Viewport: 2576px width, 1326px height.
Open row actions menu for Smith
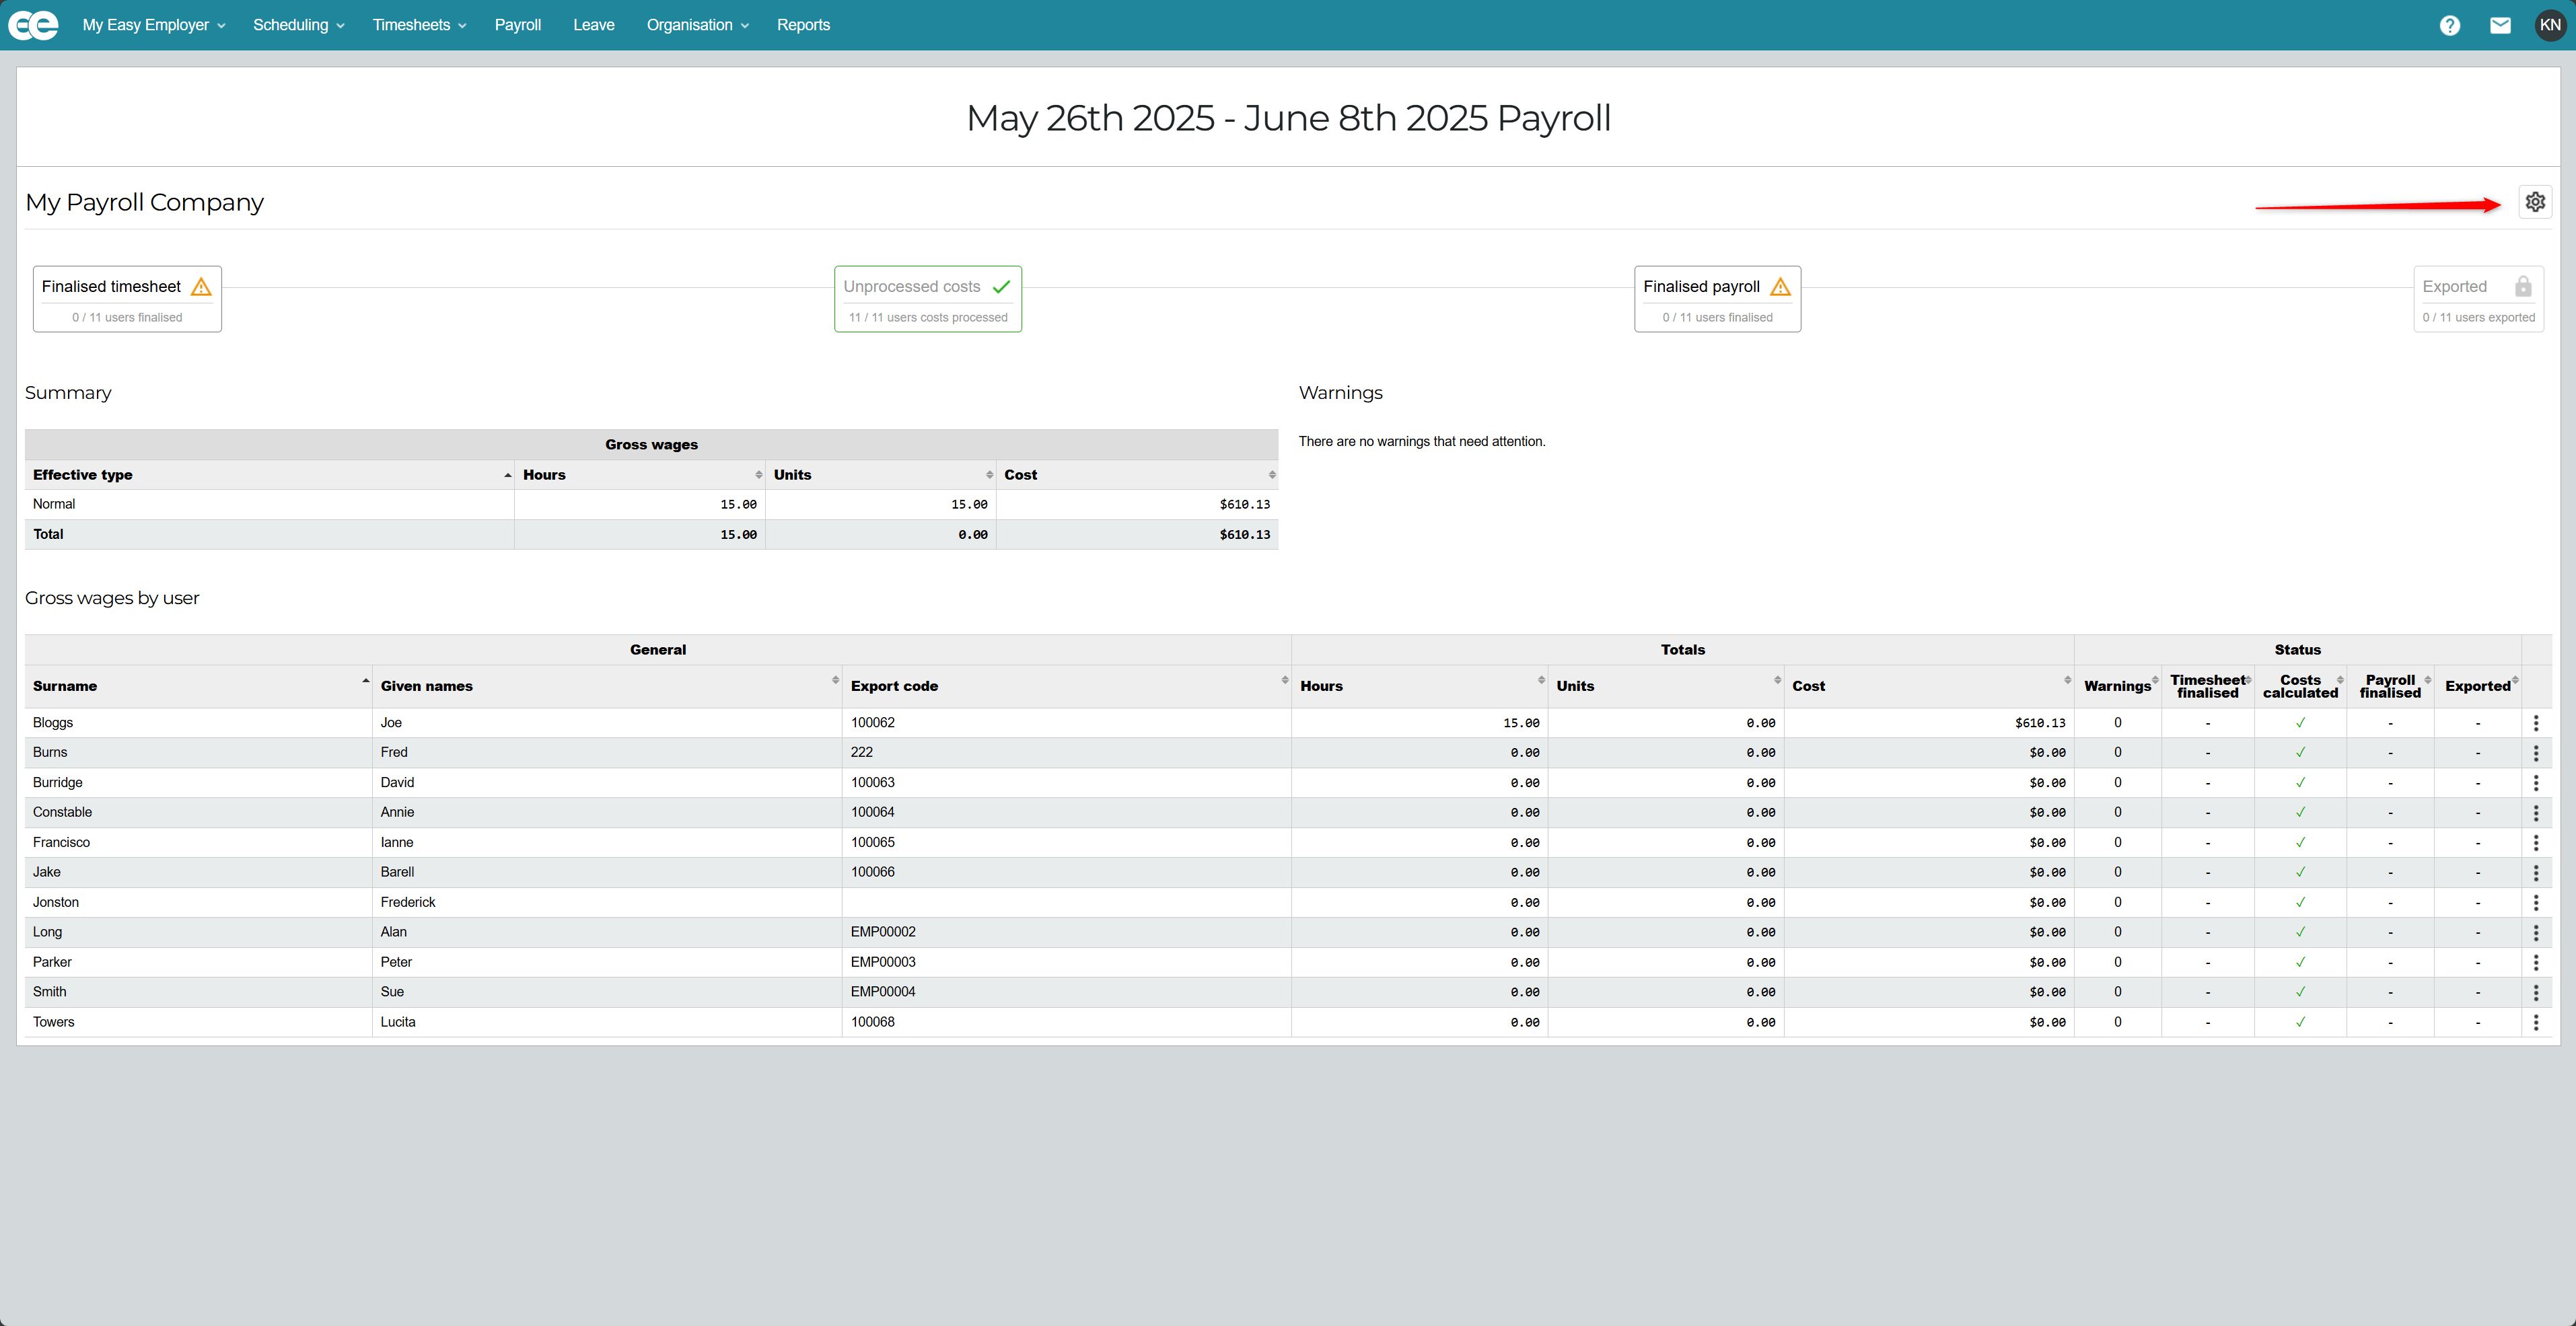2536,992
